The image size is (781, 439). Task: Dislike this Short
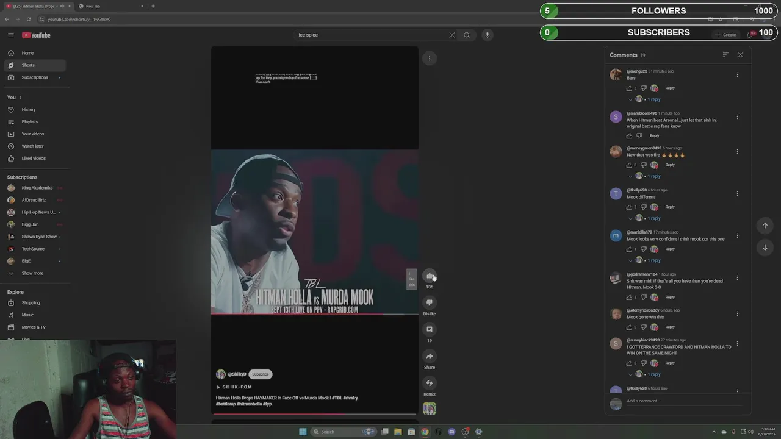click(x=430, y=302)
